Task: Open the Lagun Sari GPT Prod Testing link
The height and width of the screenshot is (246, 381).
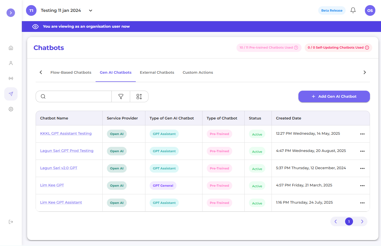Action: [x=67, y=151]
